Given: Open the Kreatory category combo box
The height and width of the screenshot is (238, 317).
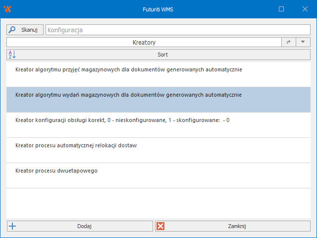Looking at the screenshot, I should tap(144, 43).
